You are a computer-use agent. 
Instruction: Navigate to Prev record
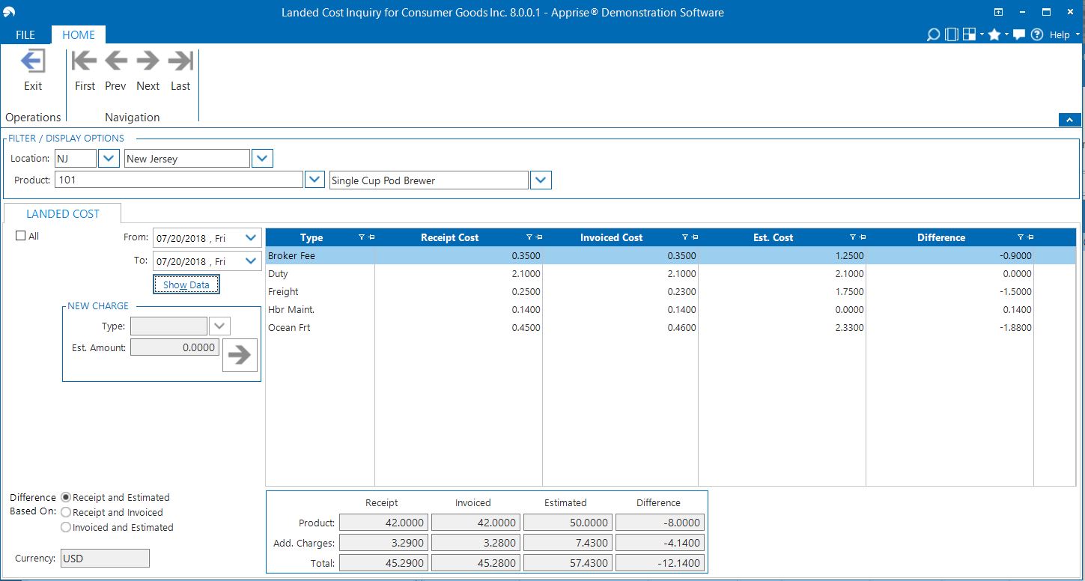[115, 61]
